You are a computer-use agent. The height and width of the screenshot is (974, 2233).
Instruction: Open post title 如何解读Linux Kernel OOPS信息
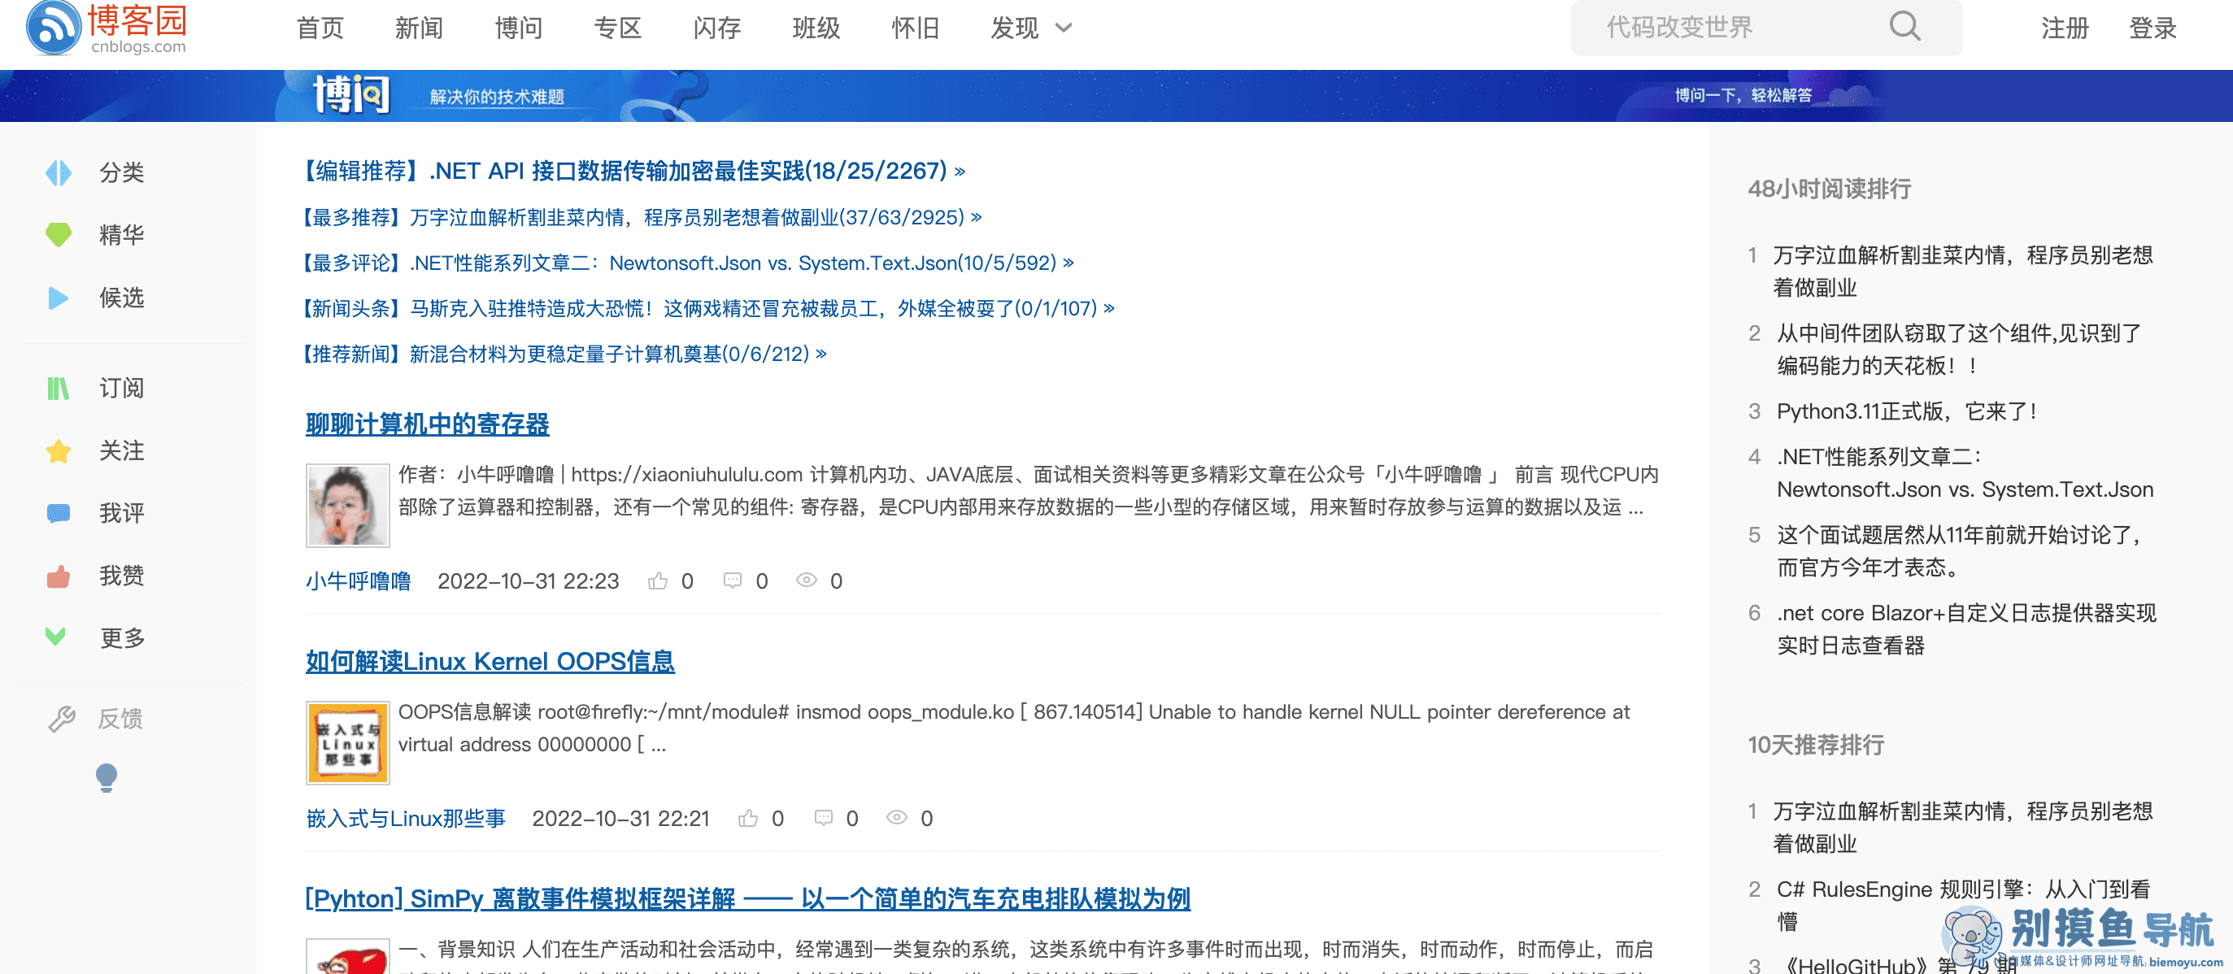pyautogui.click(x=490, y=661)
